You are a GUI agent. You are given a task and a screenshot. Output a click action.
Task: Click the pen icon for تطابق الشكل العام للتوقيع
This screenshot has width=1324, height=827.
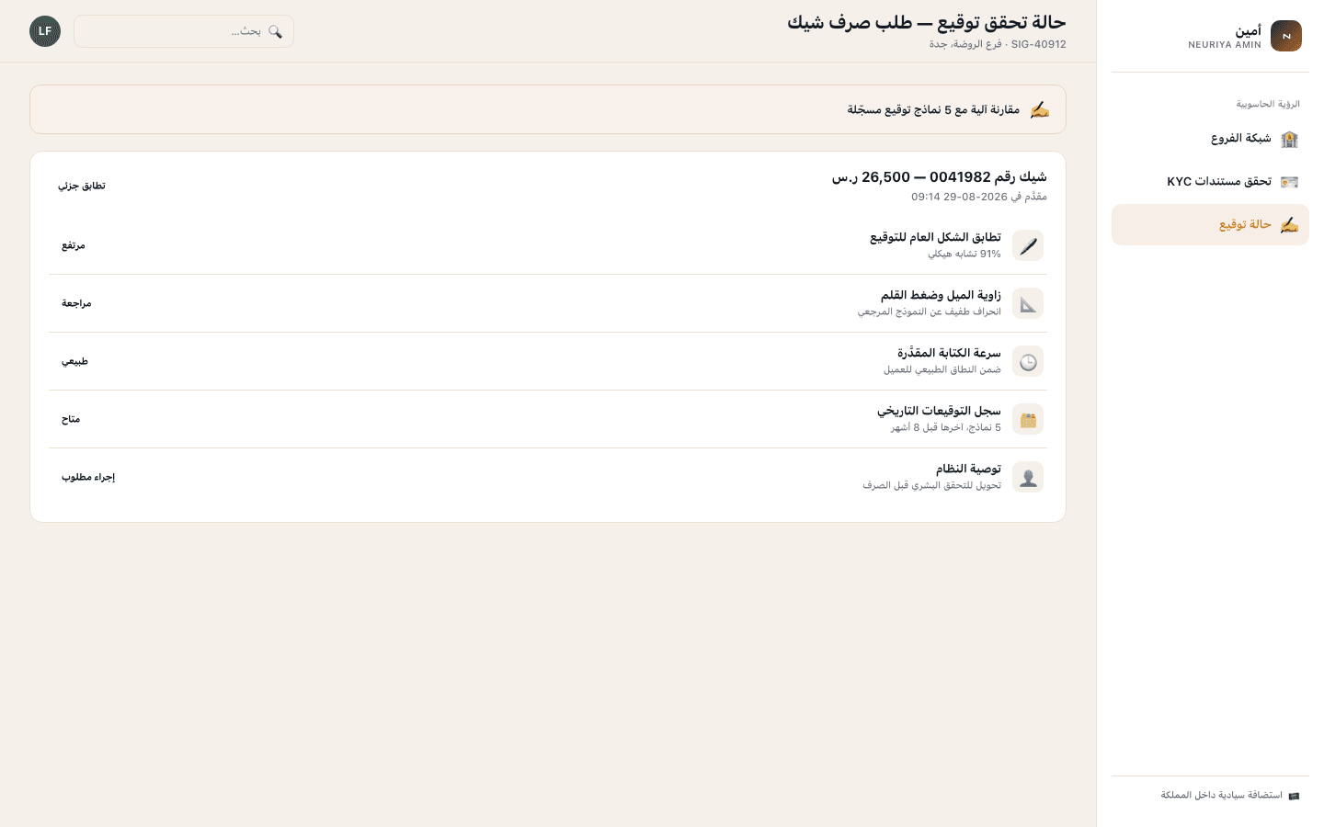1028,245
